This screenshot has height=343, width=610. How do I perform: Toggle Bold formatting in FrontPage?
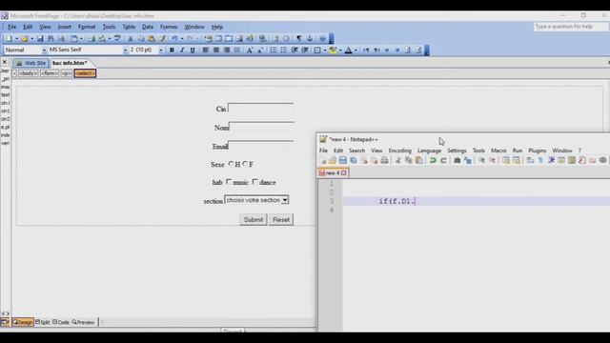172,50
